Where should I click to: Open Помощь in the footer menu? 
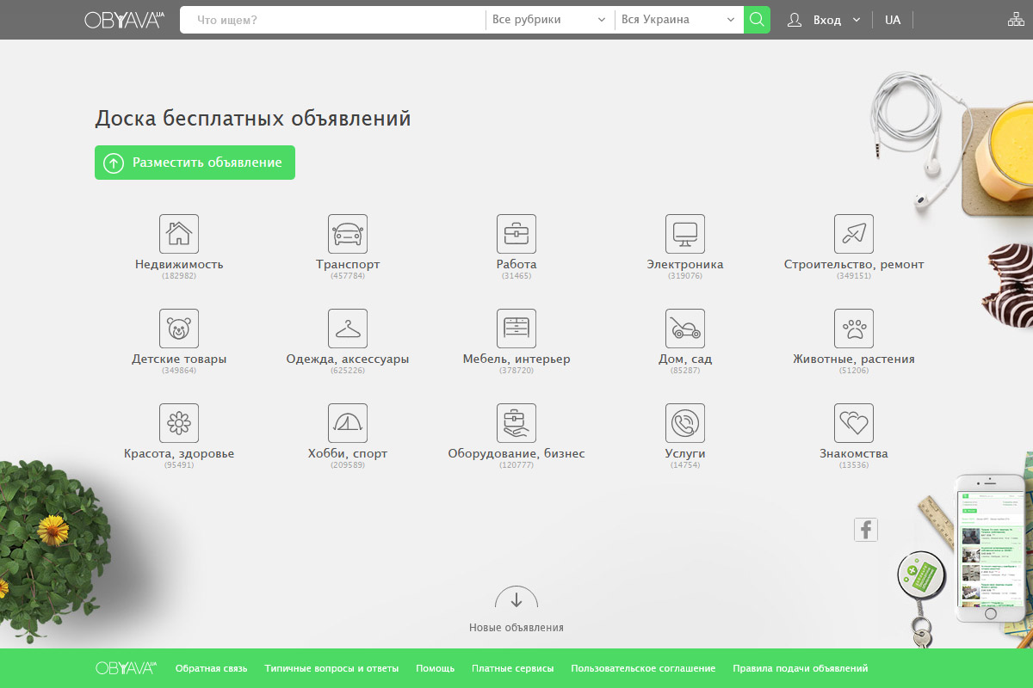point(435,668)
